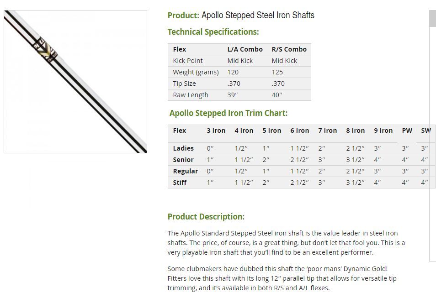The width and height of the screenshot is (436, 298).
Task: Select the Technical Specifications heading
Action: pos(213,32)
